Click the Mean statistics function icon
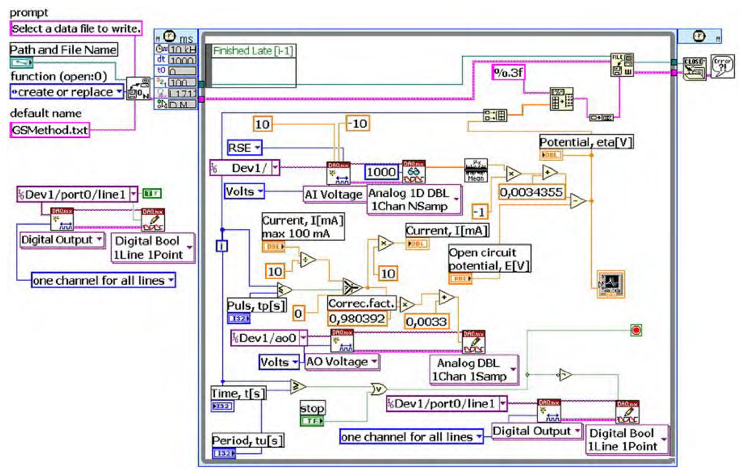 [x=476, y=170]
